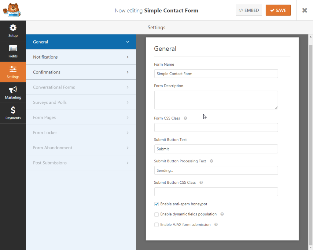Expand the Confirmations settings section

81,72
